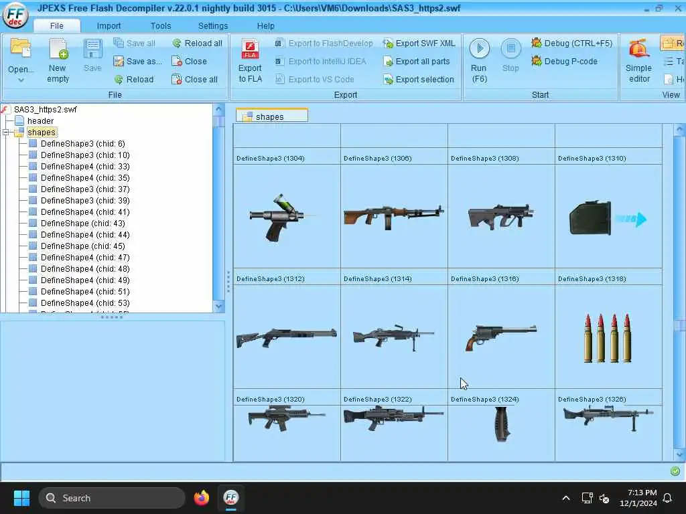Open DefineShape3 (1318) bullets thumbnail
The height and width of the screenshot is (514, 686).
point(608,337)
